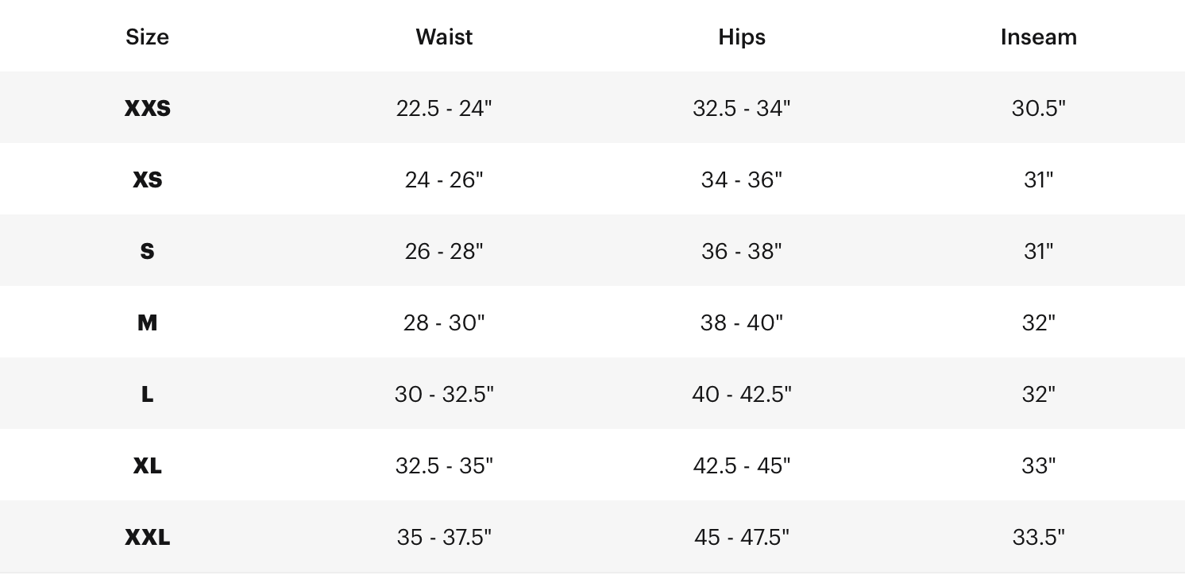Click the 40 - 42.5" hips measurement
Viewport: 1185px width, 583px height.
tap(742, 394)
